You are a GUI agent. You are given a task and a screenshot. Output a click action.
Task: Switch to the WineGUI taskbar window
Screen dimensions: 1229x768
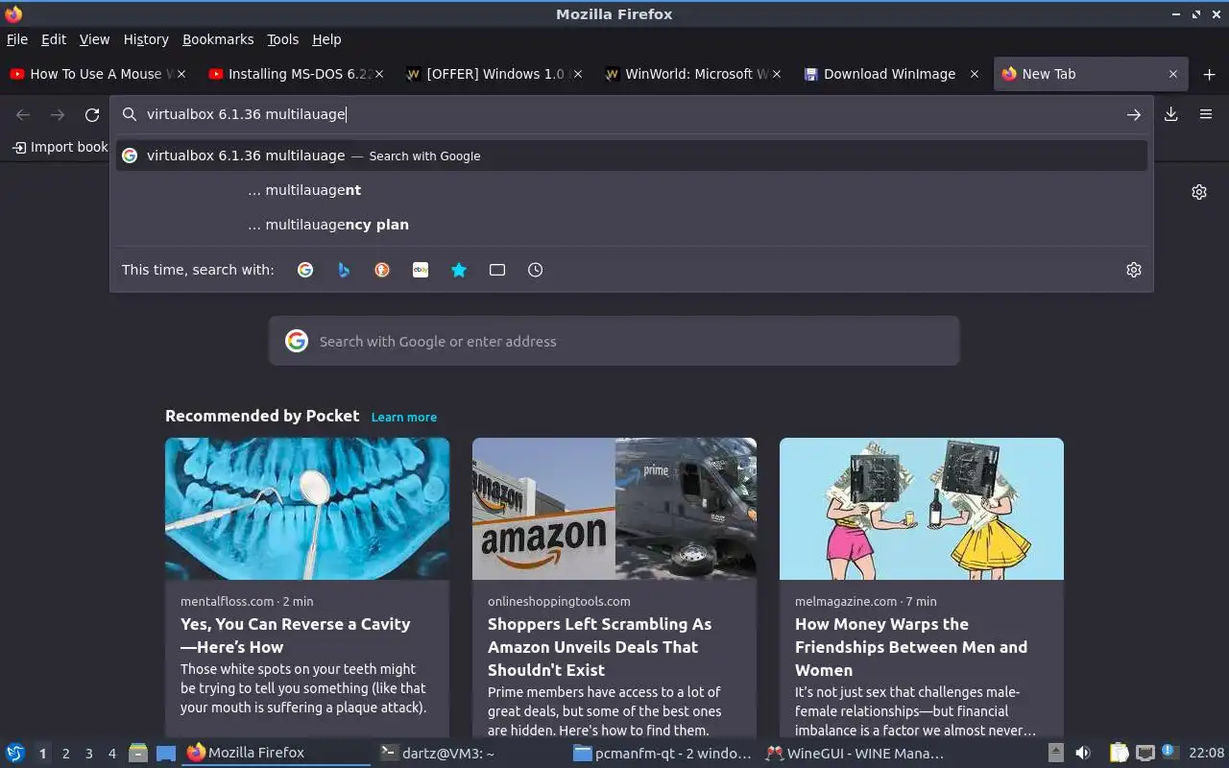(855, 754)
